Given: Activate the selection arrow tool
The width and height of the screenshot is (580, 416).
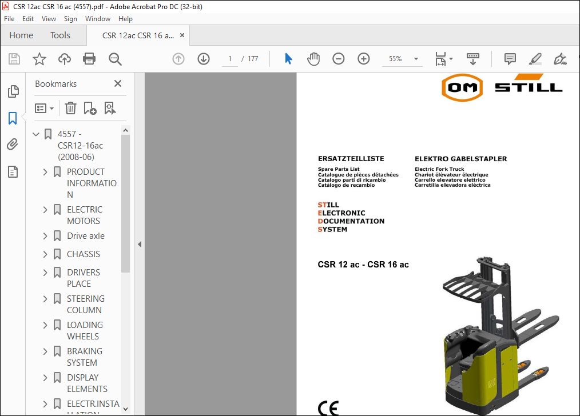Looking at the screenshot, I should (x=288, y=59).
